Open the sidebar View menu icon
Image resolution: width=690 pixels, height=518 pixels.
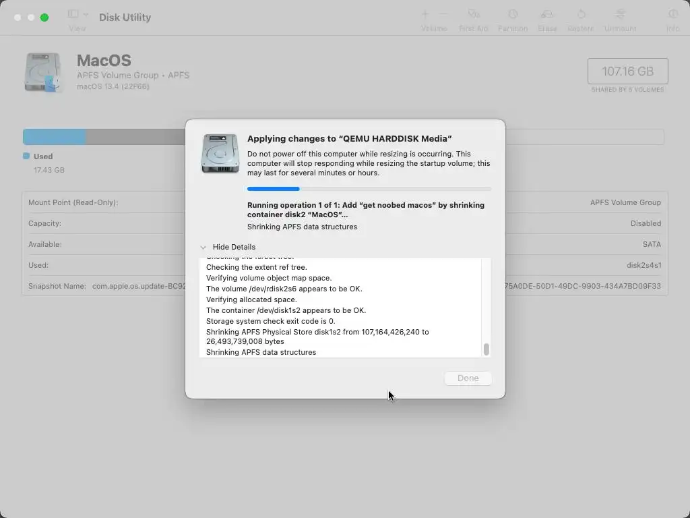[x=73, y=14]
